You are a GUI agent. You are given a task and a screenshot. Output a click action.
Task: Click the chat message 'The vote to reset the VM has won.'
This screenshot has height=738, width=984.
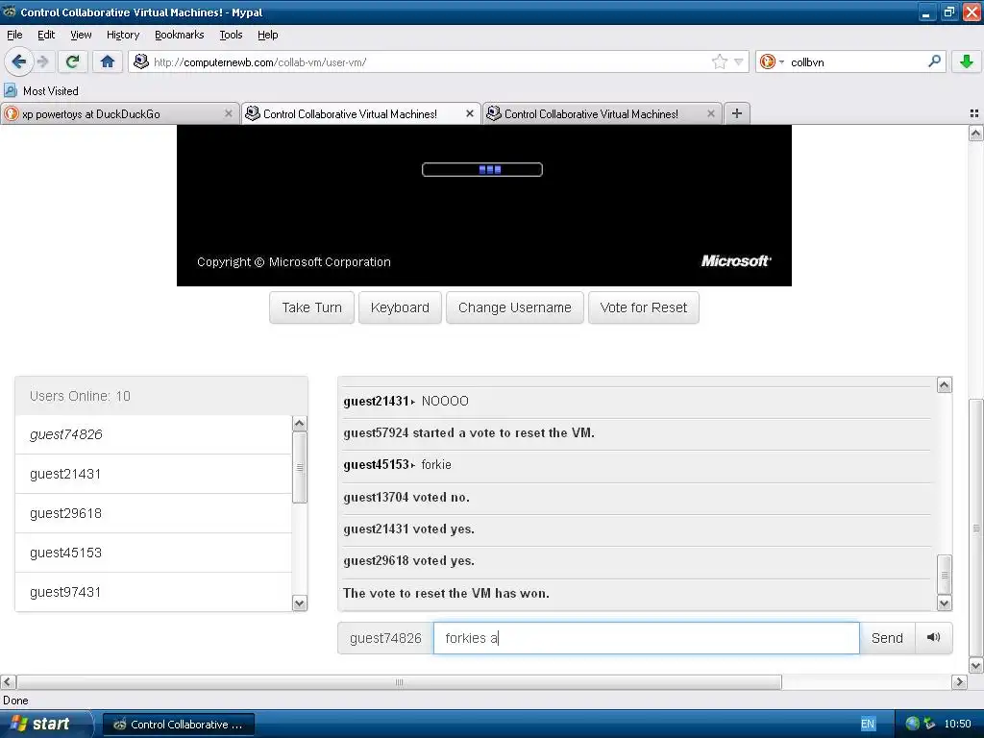point(446,593)
